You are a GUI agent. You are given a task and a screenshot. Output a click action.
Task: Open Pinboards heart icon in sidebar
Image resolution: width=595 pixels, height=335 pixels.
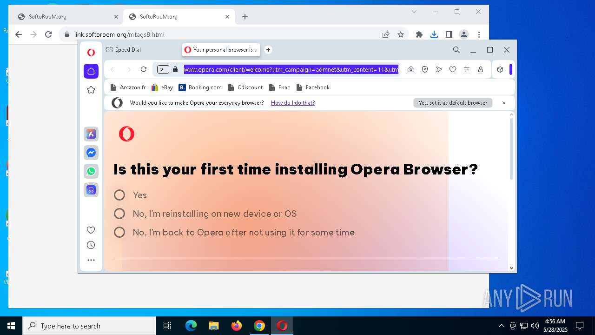pyautogui.click(x=91, y=230)
